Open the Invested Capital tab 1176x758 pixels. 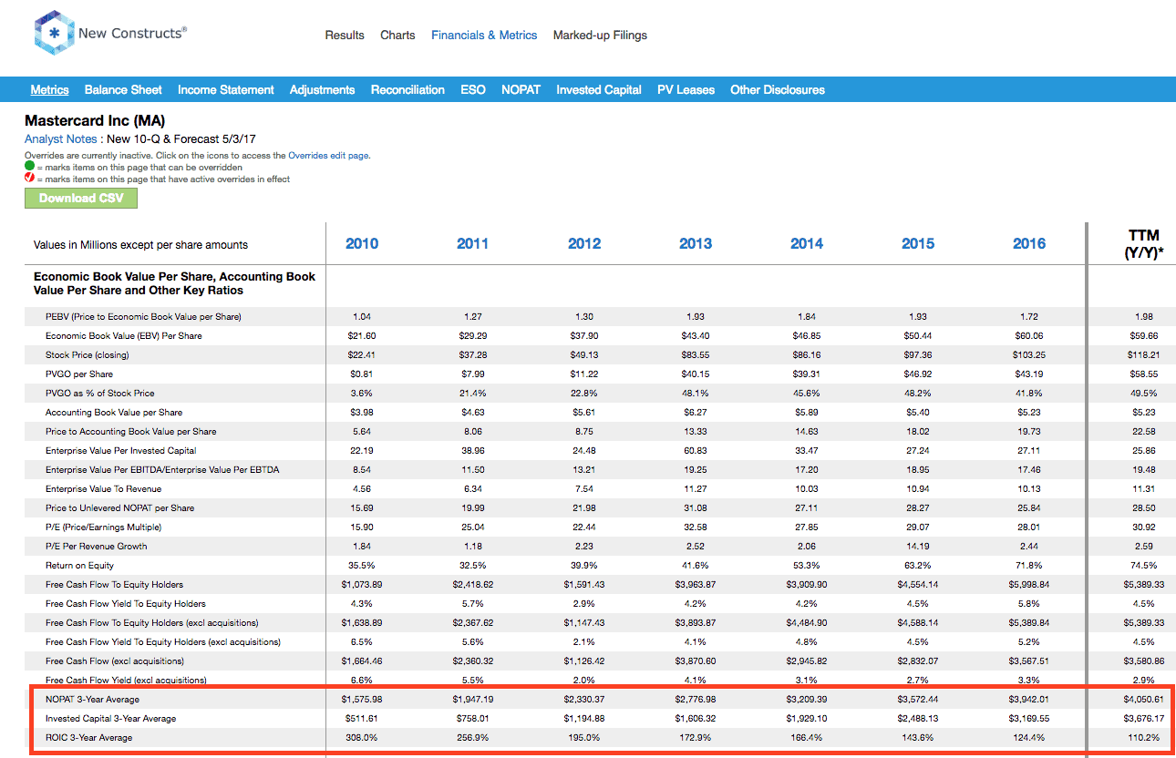(x=599, y=89)
